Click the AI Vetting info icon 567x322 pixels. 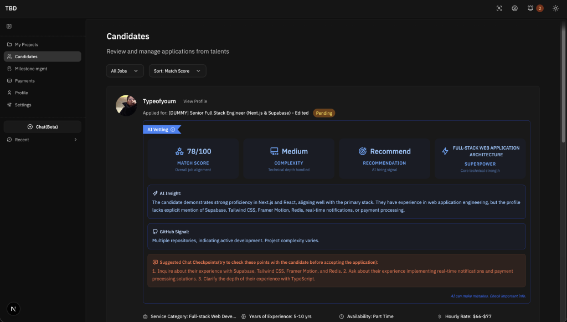click(x=173, y=130)
